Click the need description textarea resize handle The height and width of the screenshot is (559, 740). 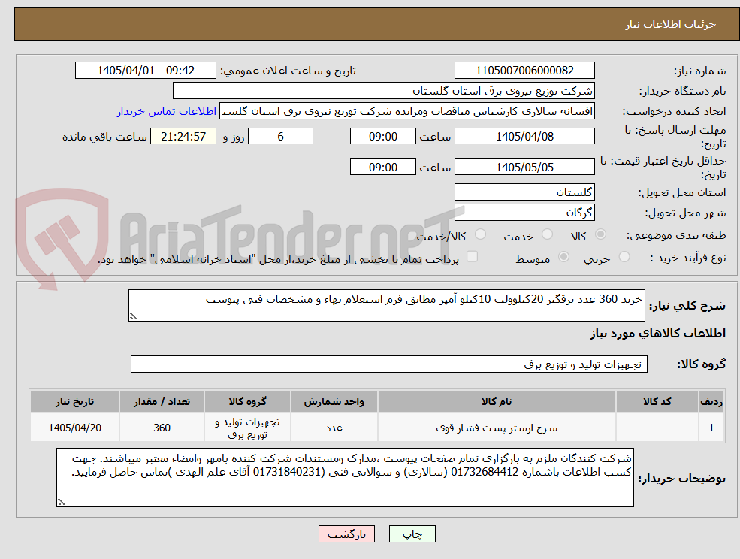(x=133, y=317)
